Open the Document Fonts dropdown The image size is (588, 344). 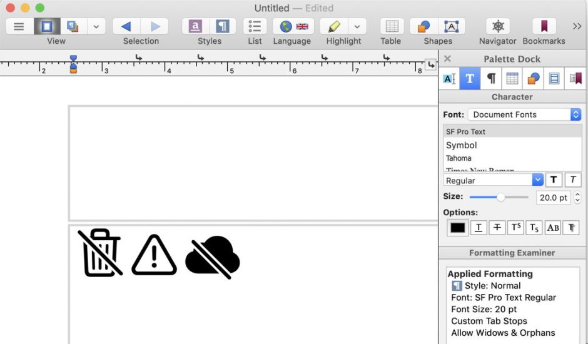click(x=524, y=114)
